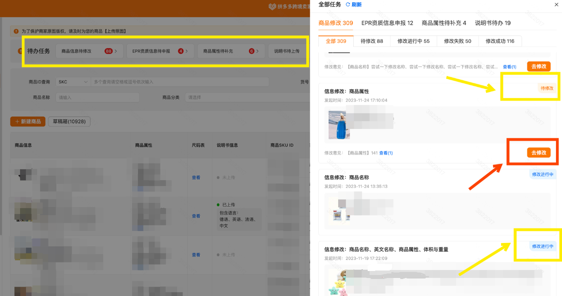This screenshot has width=562, height=296.
Task: Close the 全部任务 panel with X
Action: 557,5
